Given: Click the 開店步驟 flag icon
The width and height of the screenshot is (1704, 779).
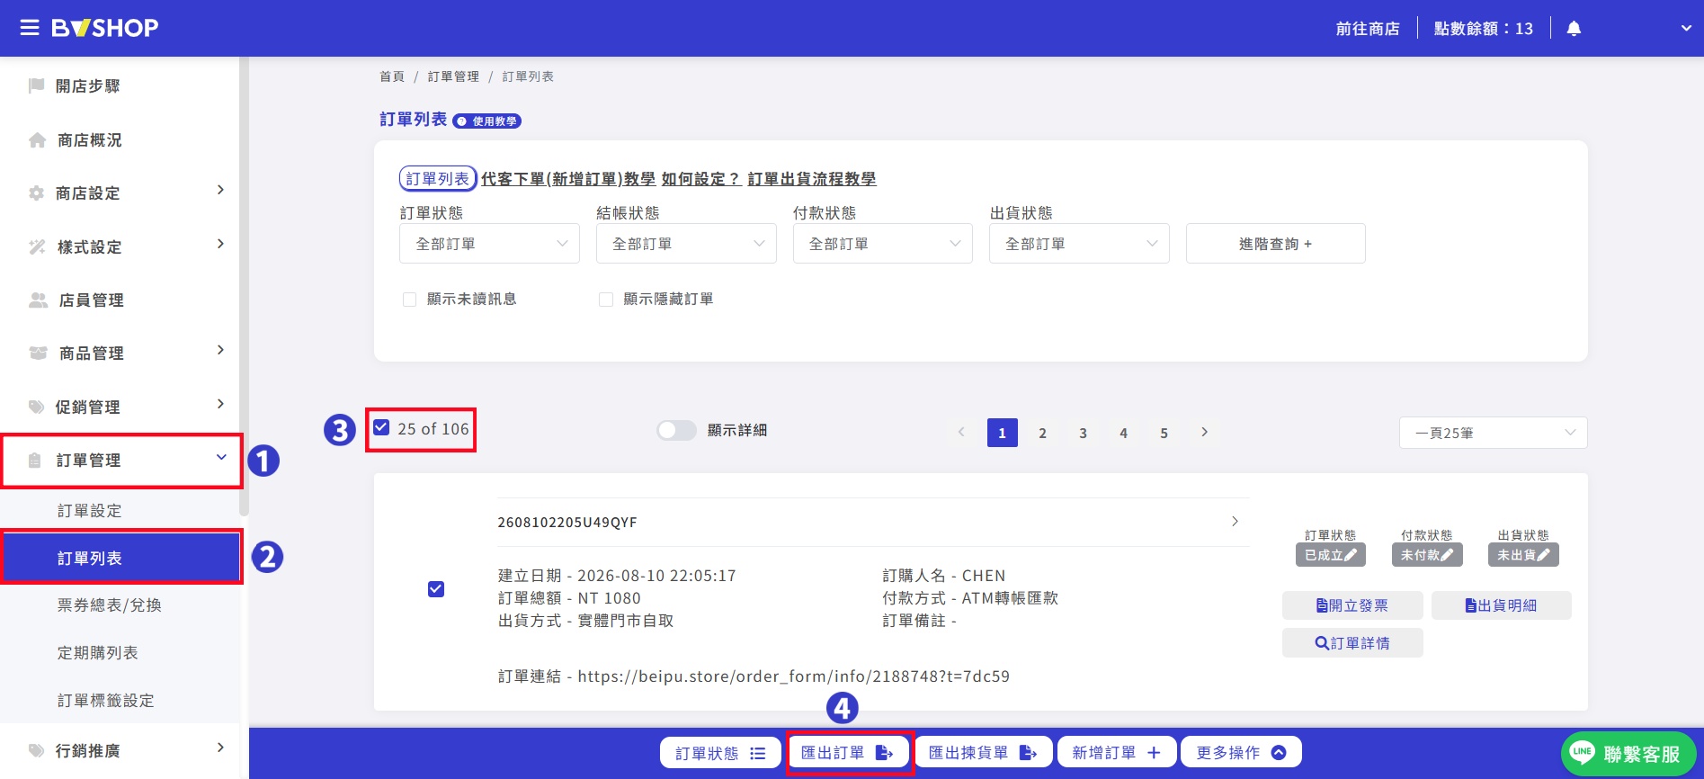Looking at the screenshot, I should click(37, 86).
